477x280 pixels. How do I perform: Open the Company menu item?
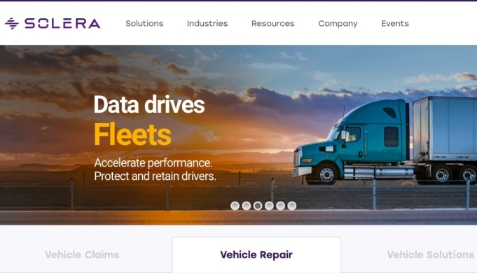click(x=338, y=24)
